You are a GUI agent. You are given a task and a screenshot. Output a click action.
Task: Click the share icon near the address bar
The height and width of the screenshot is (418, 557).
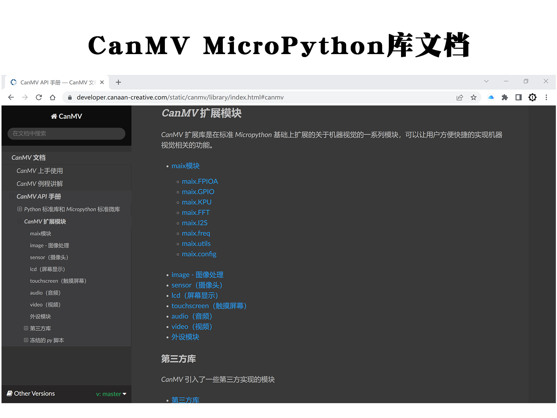(x=460, y=97)
